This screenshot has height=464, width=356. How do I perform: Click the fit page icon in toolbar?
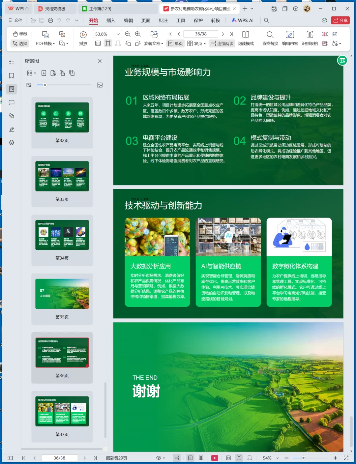pos(108,43)
